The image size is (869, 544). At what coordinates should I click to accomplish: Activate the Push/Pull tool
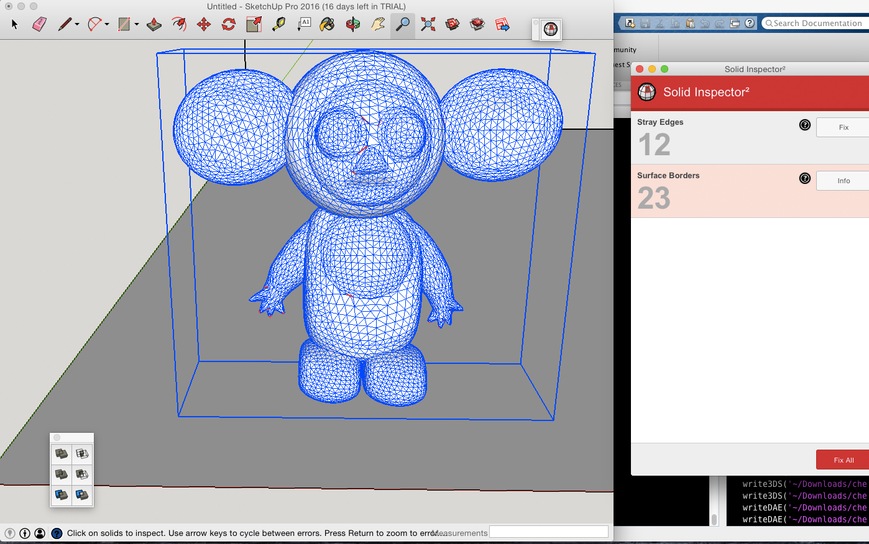(x=154, y=25)
